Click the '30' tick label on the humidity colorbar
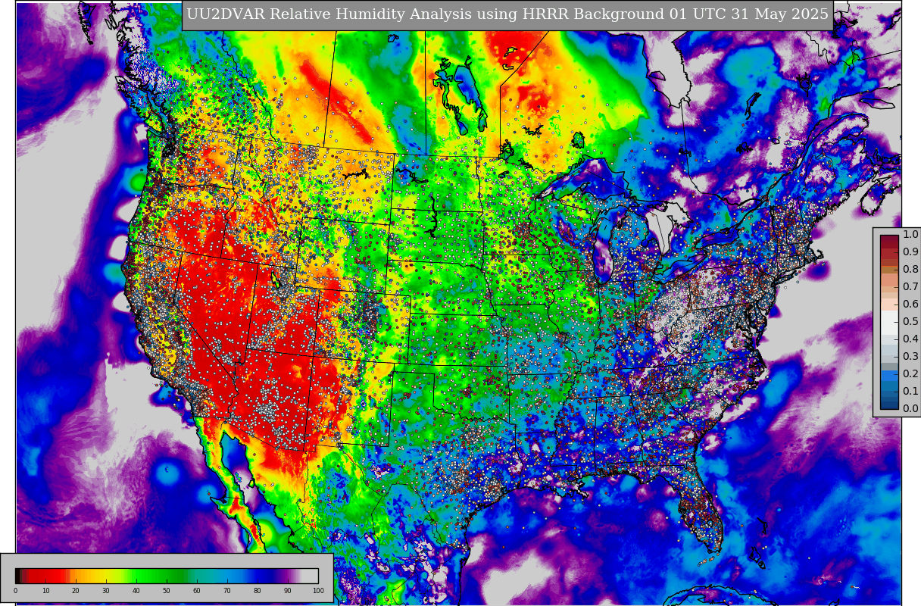This screenshot has width=921, height=606. [106, 591]
